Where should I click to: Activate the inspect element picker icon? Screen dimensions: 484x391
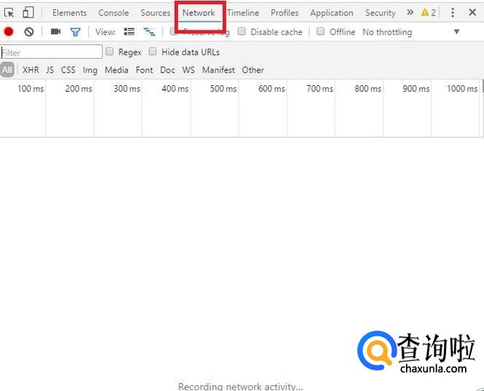9,12
